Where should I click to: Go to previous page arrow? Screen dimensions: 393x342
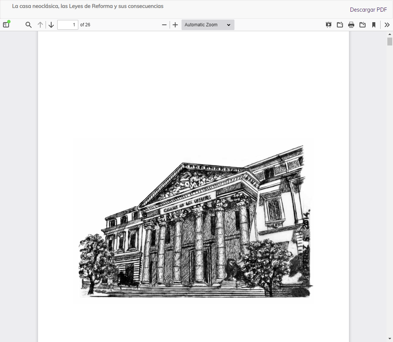coord(40,25)
